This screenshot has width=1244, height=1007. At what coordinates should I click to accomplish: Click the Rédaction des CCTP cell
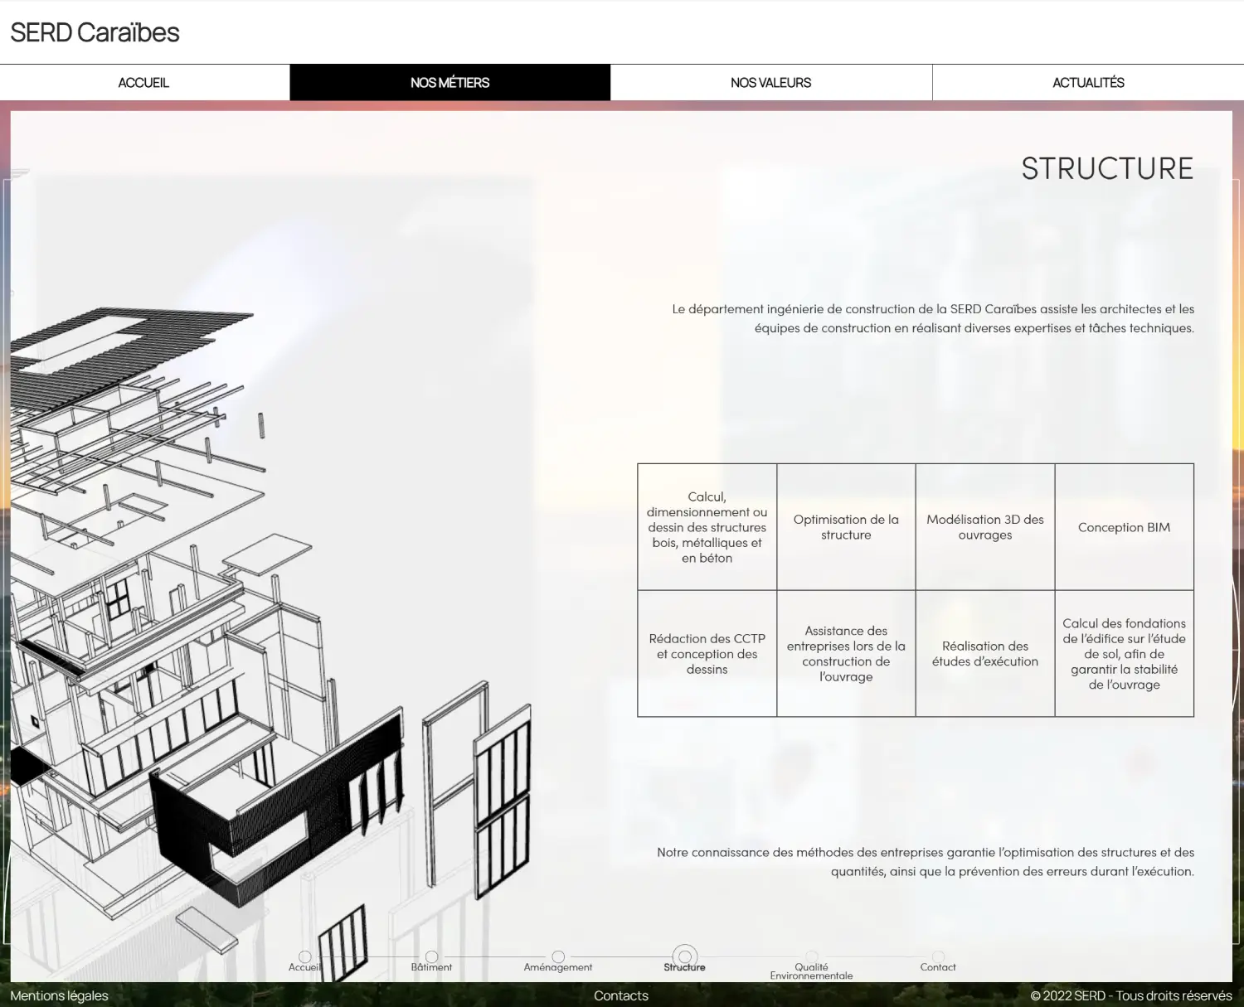pos(707,654)
